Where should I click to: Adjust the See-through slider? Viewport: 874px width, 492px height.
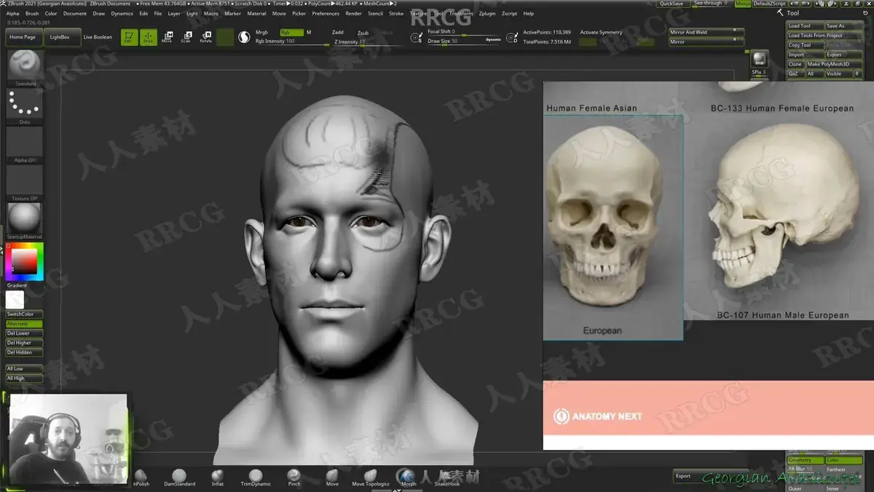pyautogui.click(x=709, y=4)
